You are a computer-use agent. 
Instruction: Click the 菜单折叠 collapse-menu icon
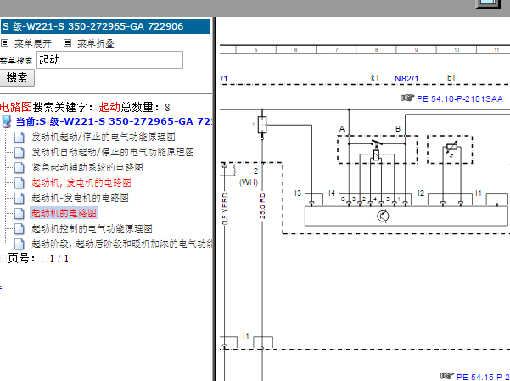click(x=67, y=43)
